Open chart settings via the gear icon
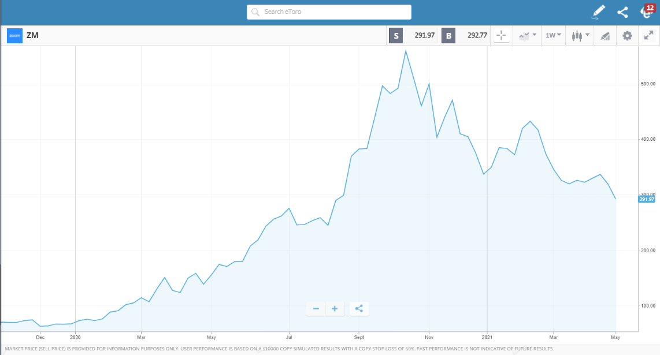Screen dimensions: 660x355 click(626, 35)
